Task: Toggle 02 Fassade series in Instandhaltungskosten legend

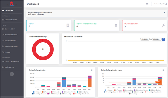Action: point(46,92)
